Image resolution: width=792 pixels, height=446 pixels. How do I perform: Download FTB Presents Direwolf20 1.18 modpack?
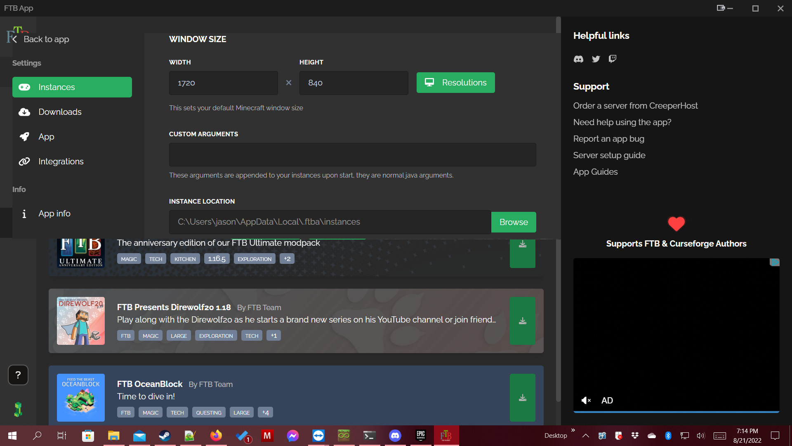(x=522, y=321)
